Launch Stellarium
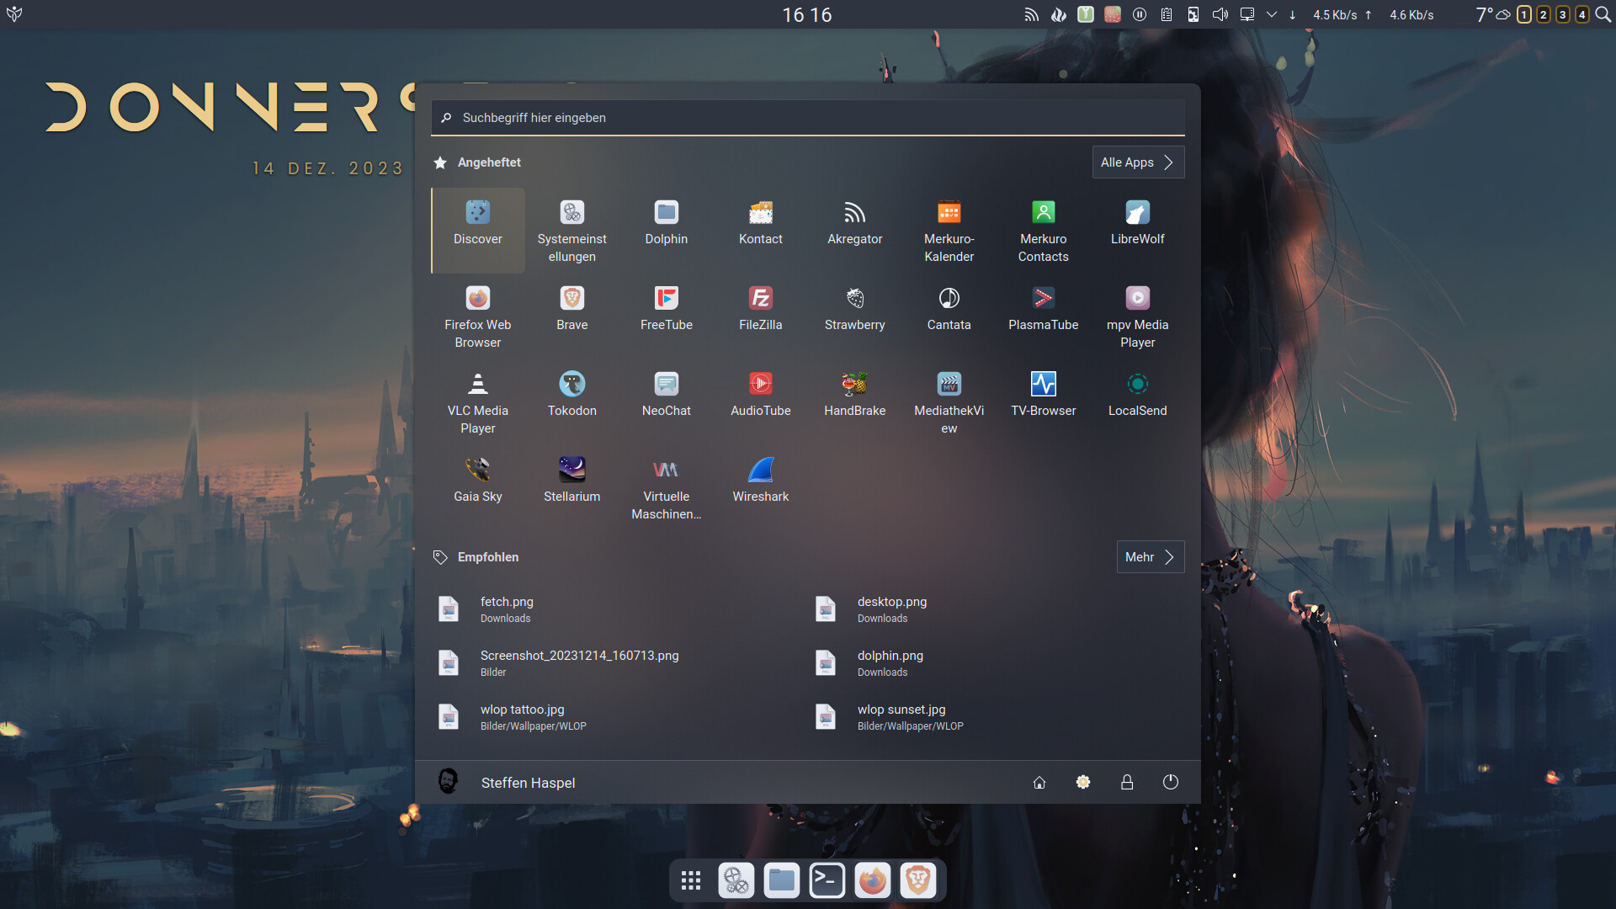The height and width of the screenshot is (909, 1616). pos(571,481)
